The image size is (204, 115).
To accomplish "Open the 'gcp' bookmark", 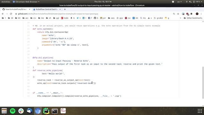I will tap(120, 18).
